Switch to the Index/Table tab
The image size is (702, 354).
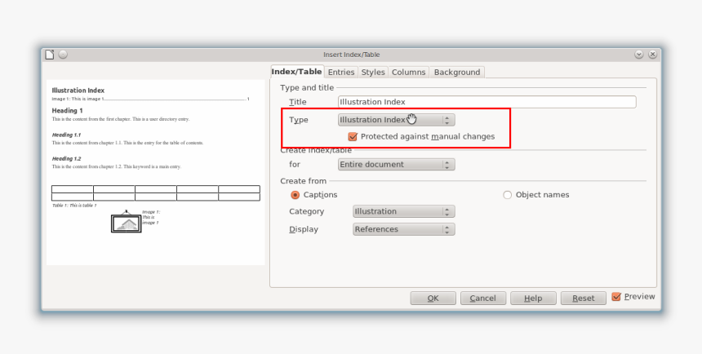[x=297, y=72]
